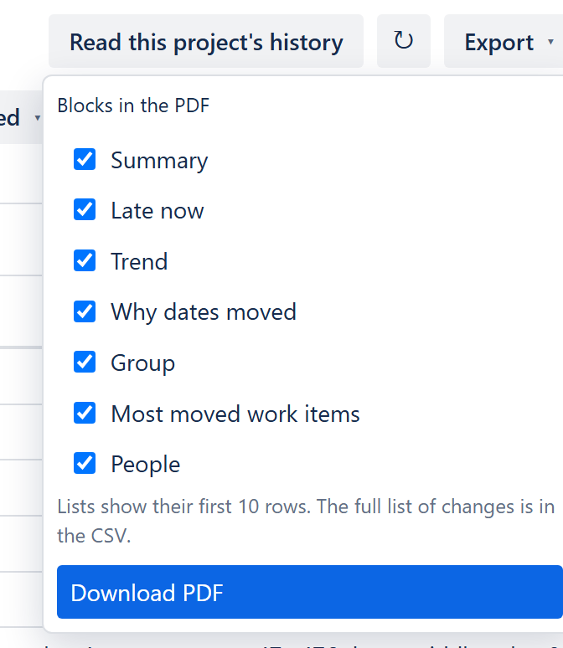
Task: Toggle the Late now checkbox
Action: (x=85, y=210)
